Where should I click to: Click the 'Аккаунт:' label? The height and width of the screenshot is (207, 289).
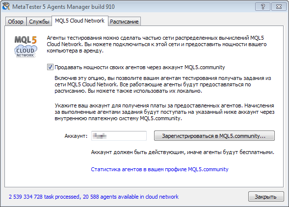(76, 136)
